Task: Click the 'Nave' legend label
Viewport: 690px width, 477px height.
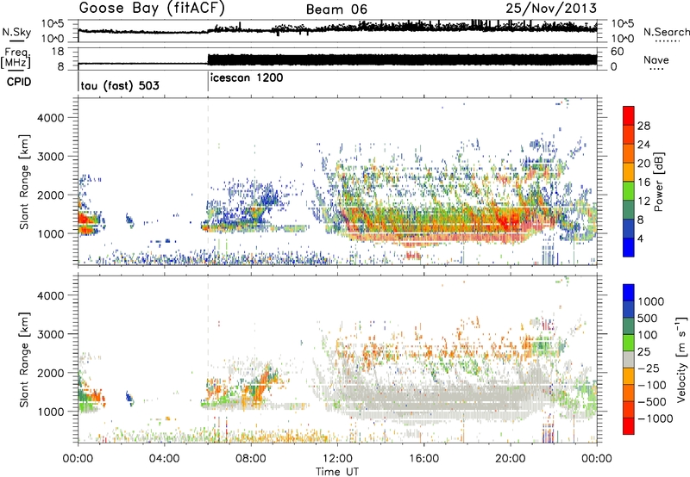Action: [655, 60]
